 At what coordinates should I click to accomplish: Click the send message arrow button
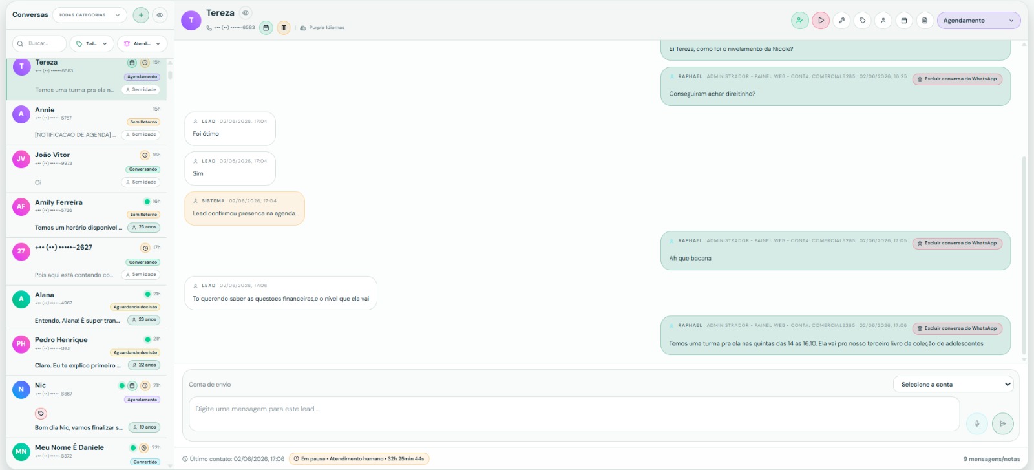tap(1002, 423)
